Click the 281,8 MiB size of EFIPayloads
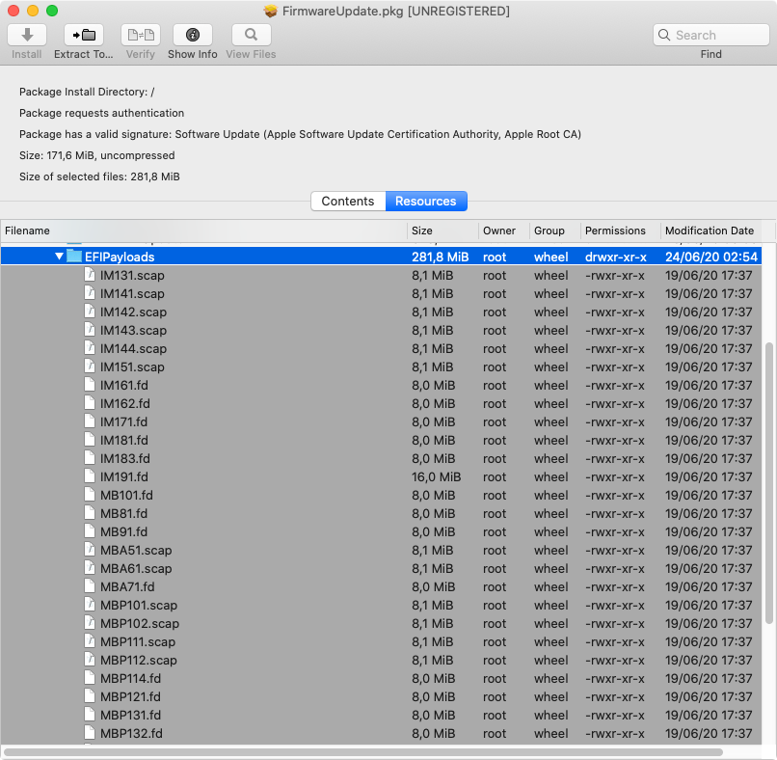 [440, 257]
